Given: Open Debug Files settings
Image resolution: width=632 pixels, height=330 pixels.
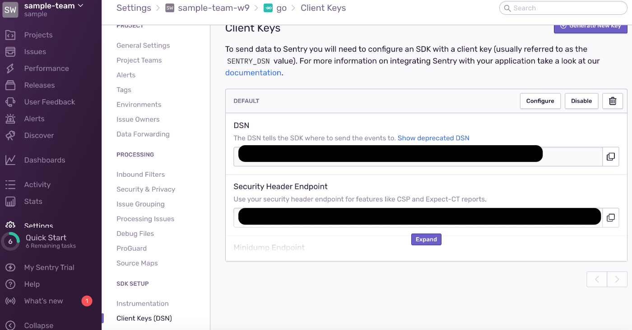Looking at the screenshot, I should pyautogui.click(x=135, y=234).
